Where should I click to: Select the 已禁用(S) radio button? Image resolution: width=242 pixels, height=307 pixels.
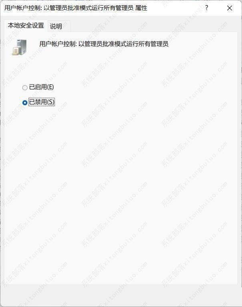(25, 102)
